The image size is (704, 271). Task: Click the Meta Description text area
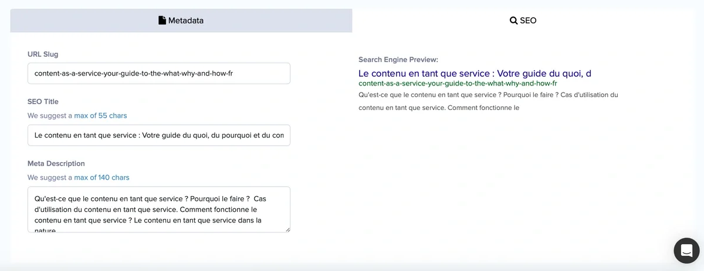[159, 210]
